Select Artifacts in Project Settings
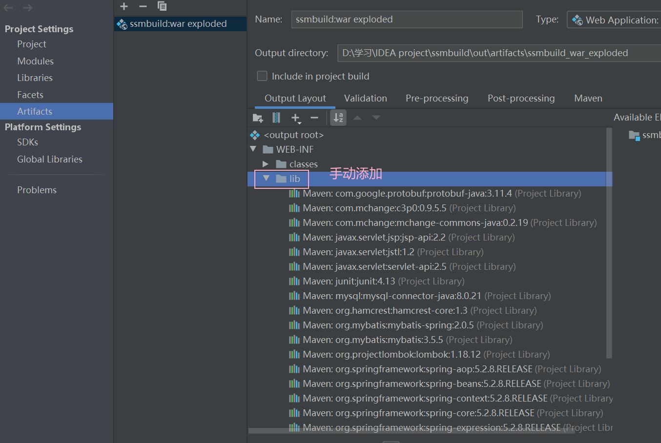 (57, 111)
